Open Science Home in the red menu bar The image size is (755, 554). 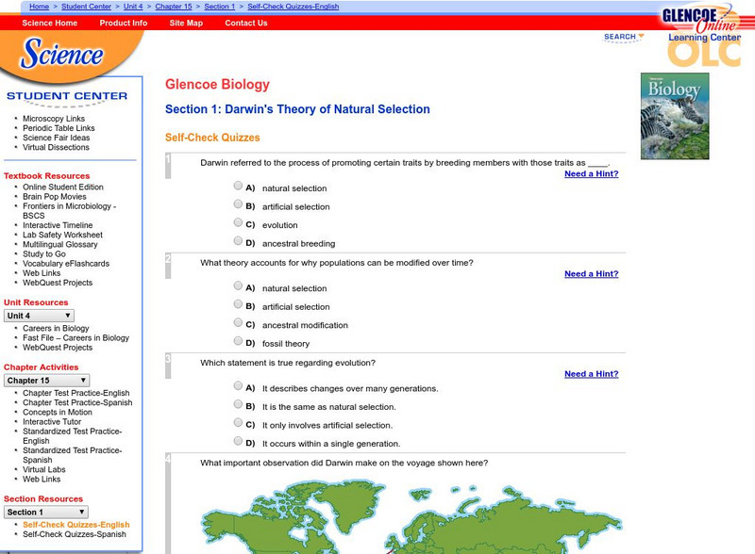[x=50, y=23]
